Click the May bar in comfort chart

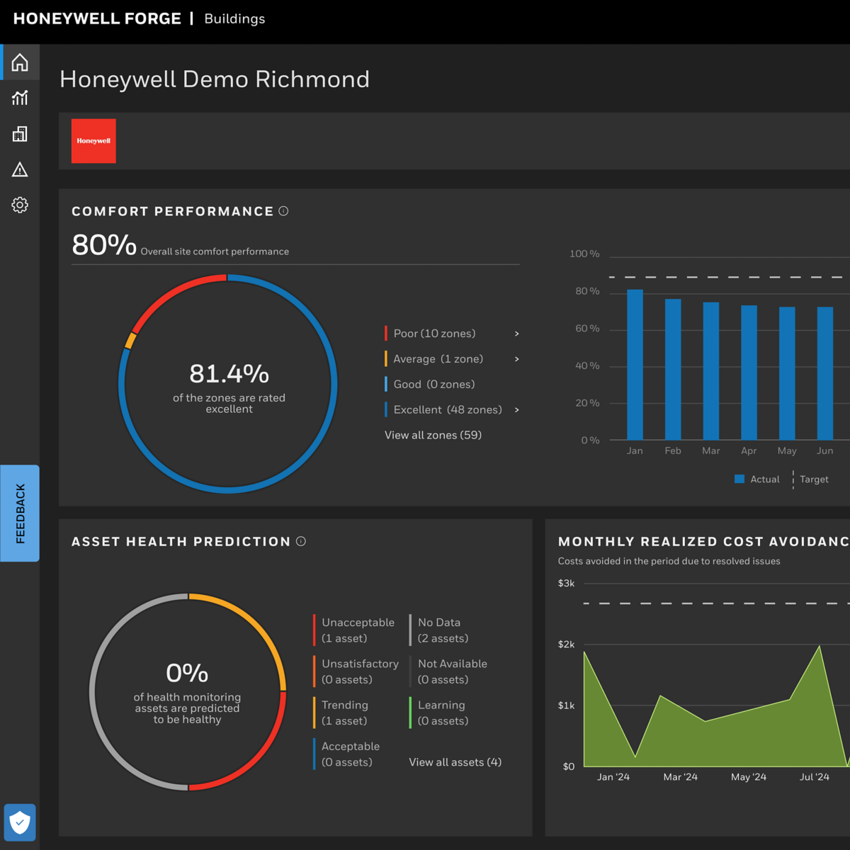pyautogui.click(x=787, y=373)
